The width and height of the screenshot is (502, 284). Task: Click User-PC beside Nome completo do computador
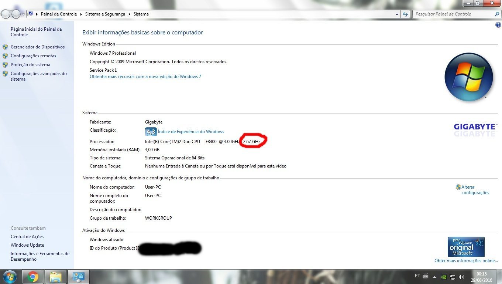[x=153, y=196]
